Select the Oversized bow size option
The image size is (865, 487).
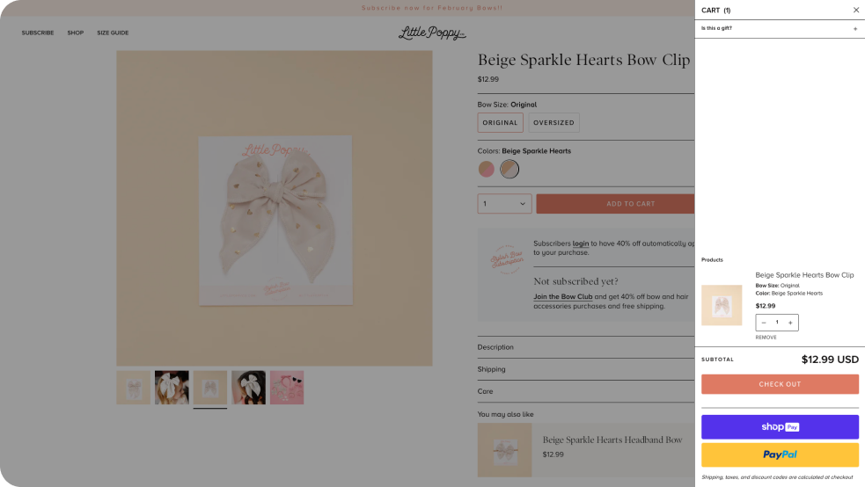click(x=553, y=123)
